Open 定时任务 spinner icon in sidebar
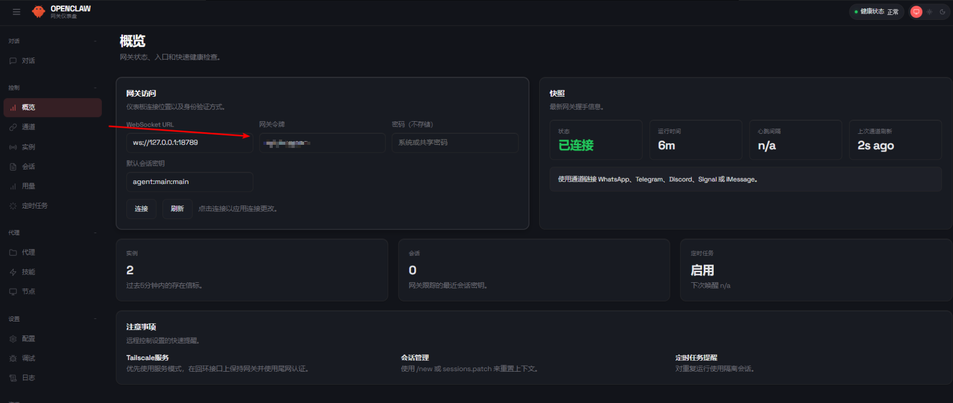 pyautogui.click(x=13, y=206)
